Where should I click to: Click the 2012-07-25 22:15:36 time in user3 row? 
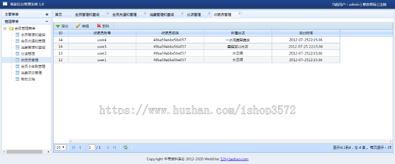[306, 46]
